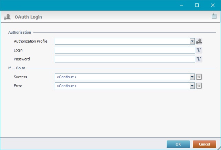Close the OAuth Login window

point(213,5)
